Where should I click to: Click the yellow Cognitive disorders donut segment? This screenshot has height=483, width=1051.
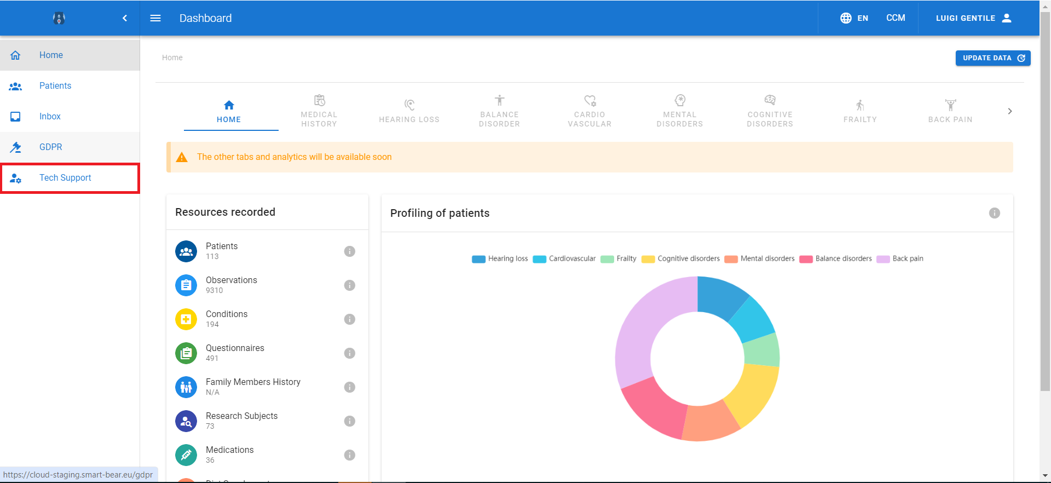tap(754, 392)
